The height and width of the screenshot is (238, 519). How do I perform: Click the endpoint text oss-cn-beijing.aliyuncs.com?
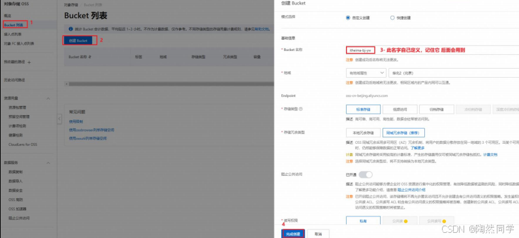tap(366, 95)
